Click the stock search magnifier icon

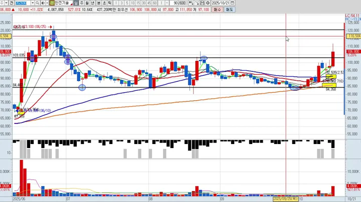(x=37, y=3)
